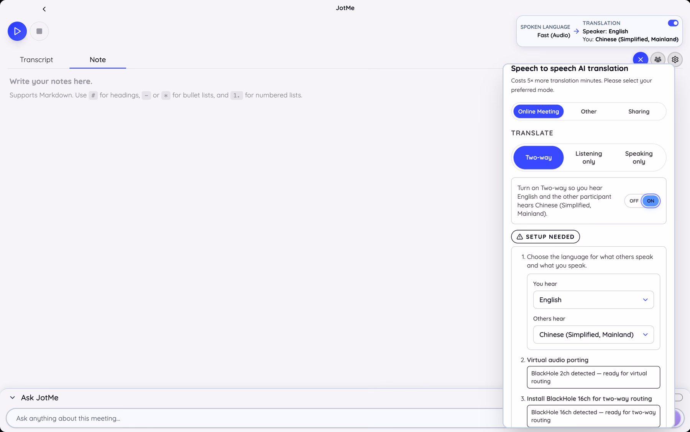Click the Setup Needed badge
Viewport: 690px width, 432px height.
tap(545, 237)
